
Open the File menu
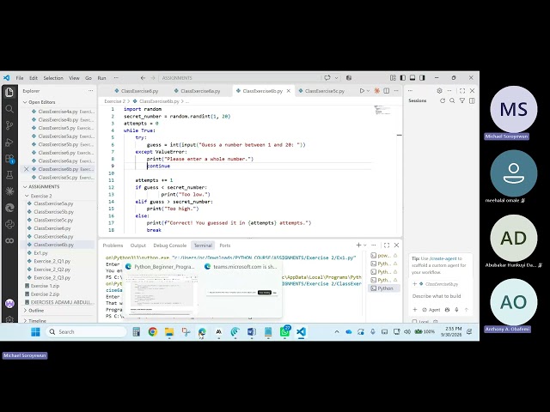pyautogui.click(x=20, y=78)
